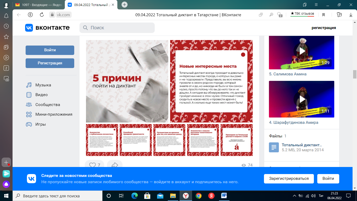Open Музыка in the left menu
The image size is (357, 201).
coord(43,85)
